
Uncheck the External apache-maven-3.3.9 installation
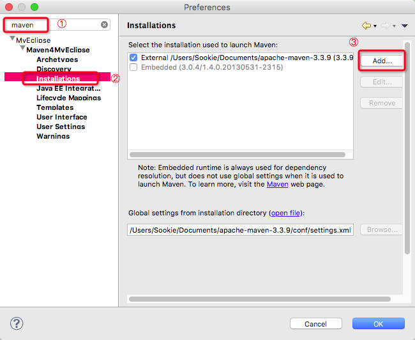(133, 58)
